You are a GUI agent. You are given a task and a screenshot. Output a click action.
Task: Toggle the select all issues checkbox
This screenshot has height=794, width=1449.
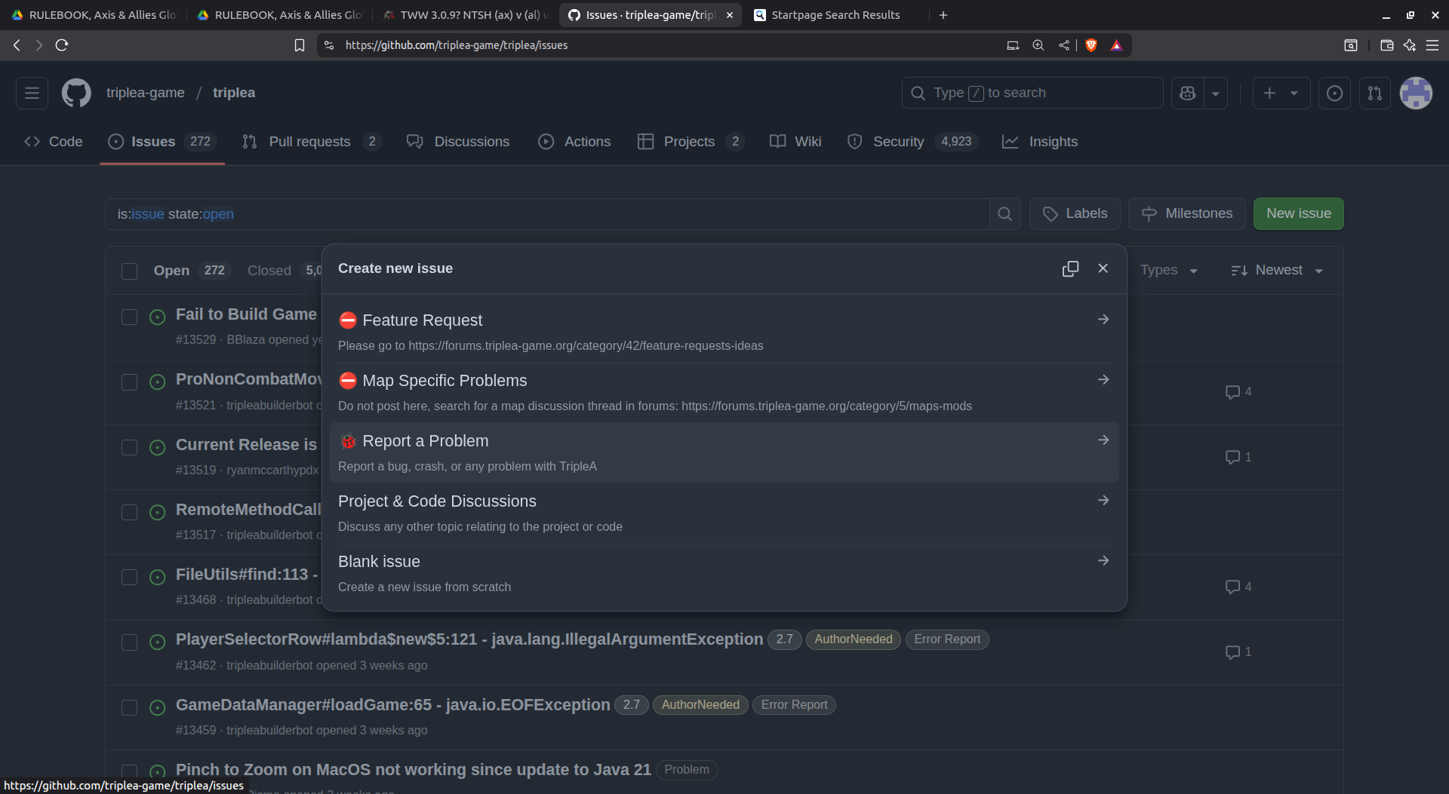tap(129, 271)
